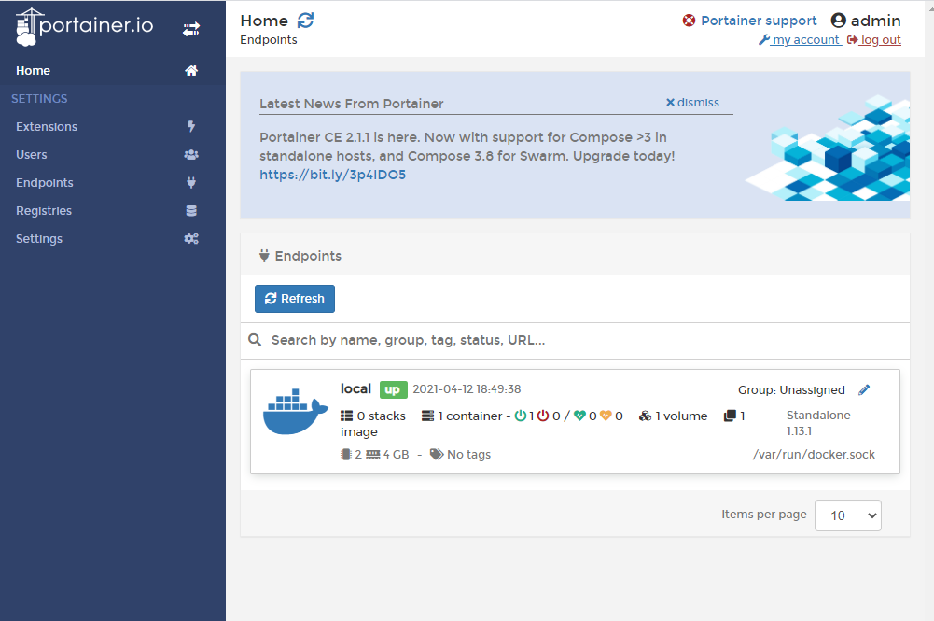Open the bit.ly/3p4IDO5 link
Viewport: 934px width, 621px height.
333,175
